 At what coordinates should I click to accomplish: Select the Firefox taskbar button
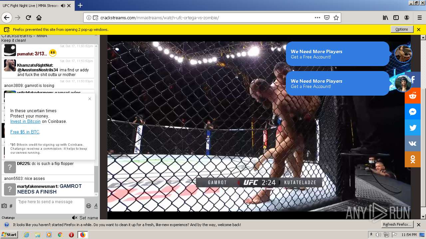83,235
